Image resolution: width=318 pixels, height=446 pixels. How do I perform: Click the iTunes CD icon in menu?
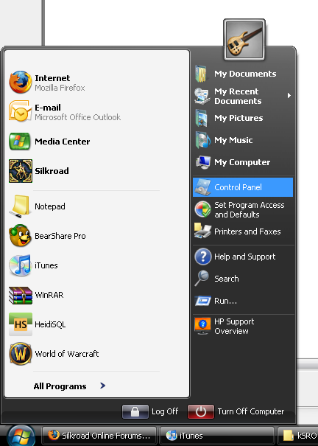20,265
